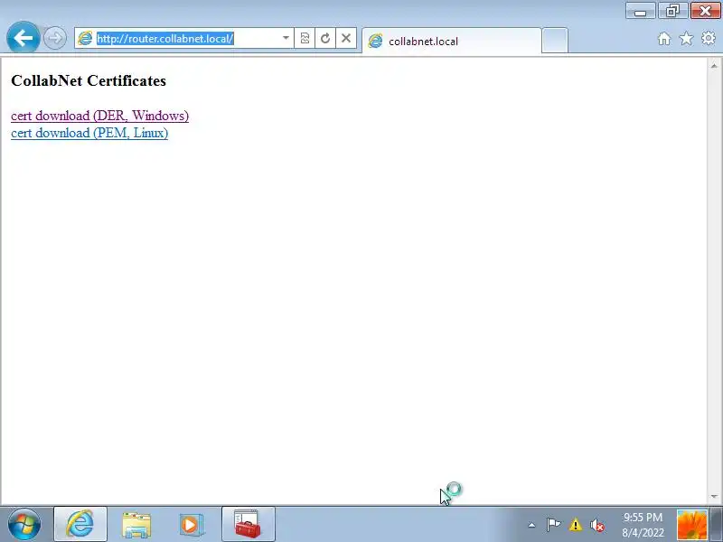Open Favorites using the star icon
The height and width of the screenshot is (542, 723).
point(686,39)
